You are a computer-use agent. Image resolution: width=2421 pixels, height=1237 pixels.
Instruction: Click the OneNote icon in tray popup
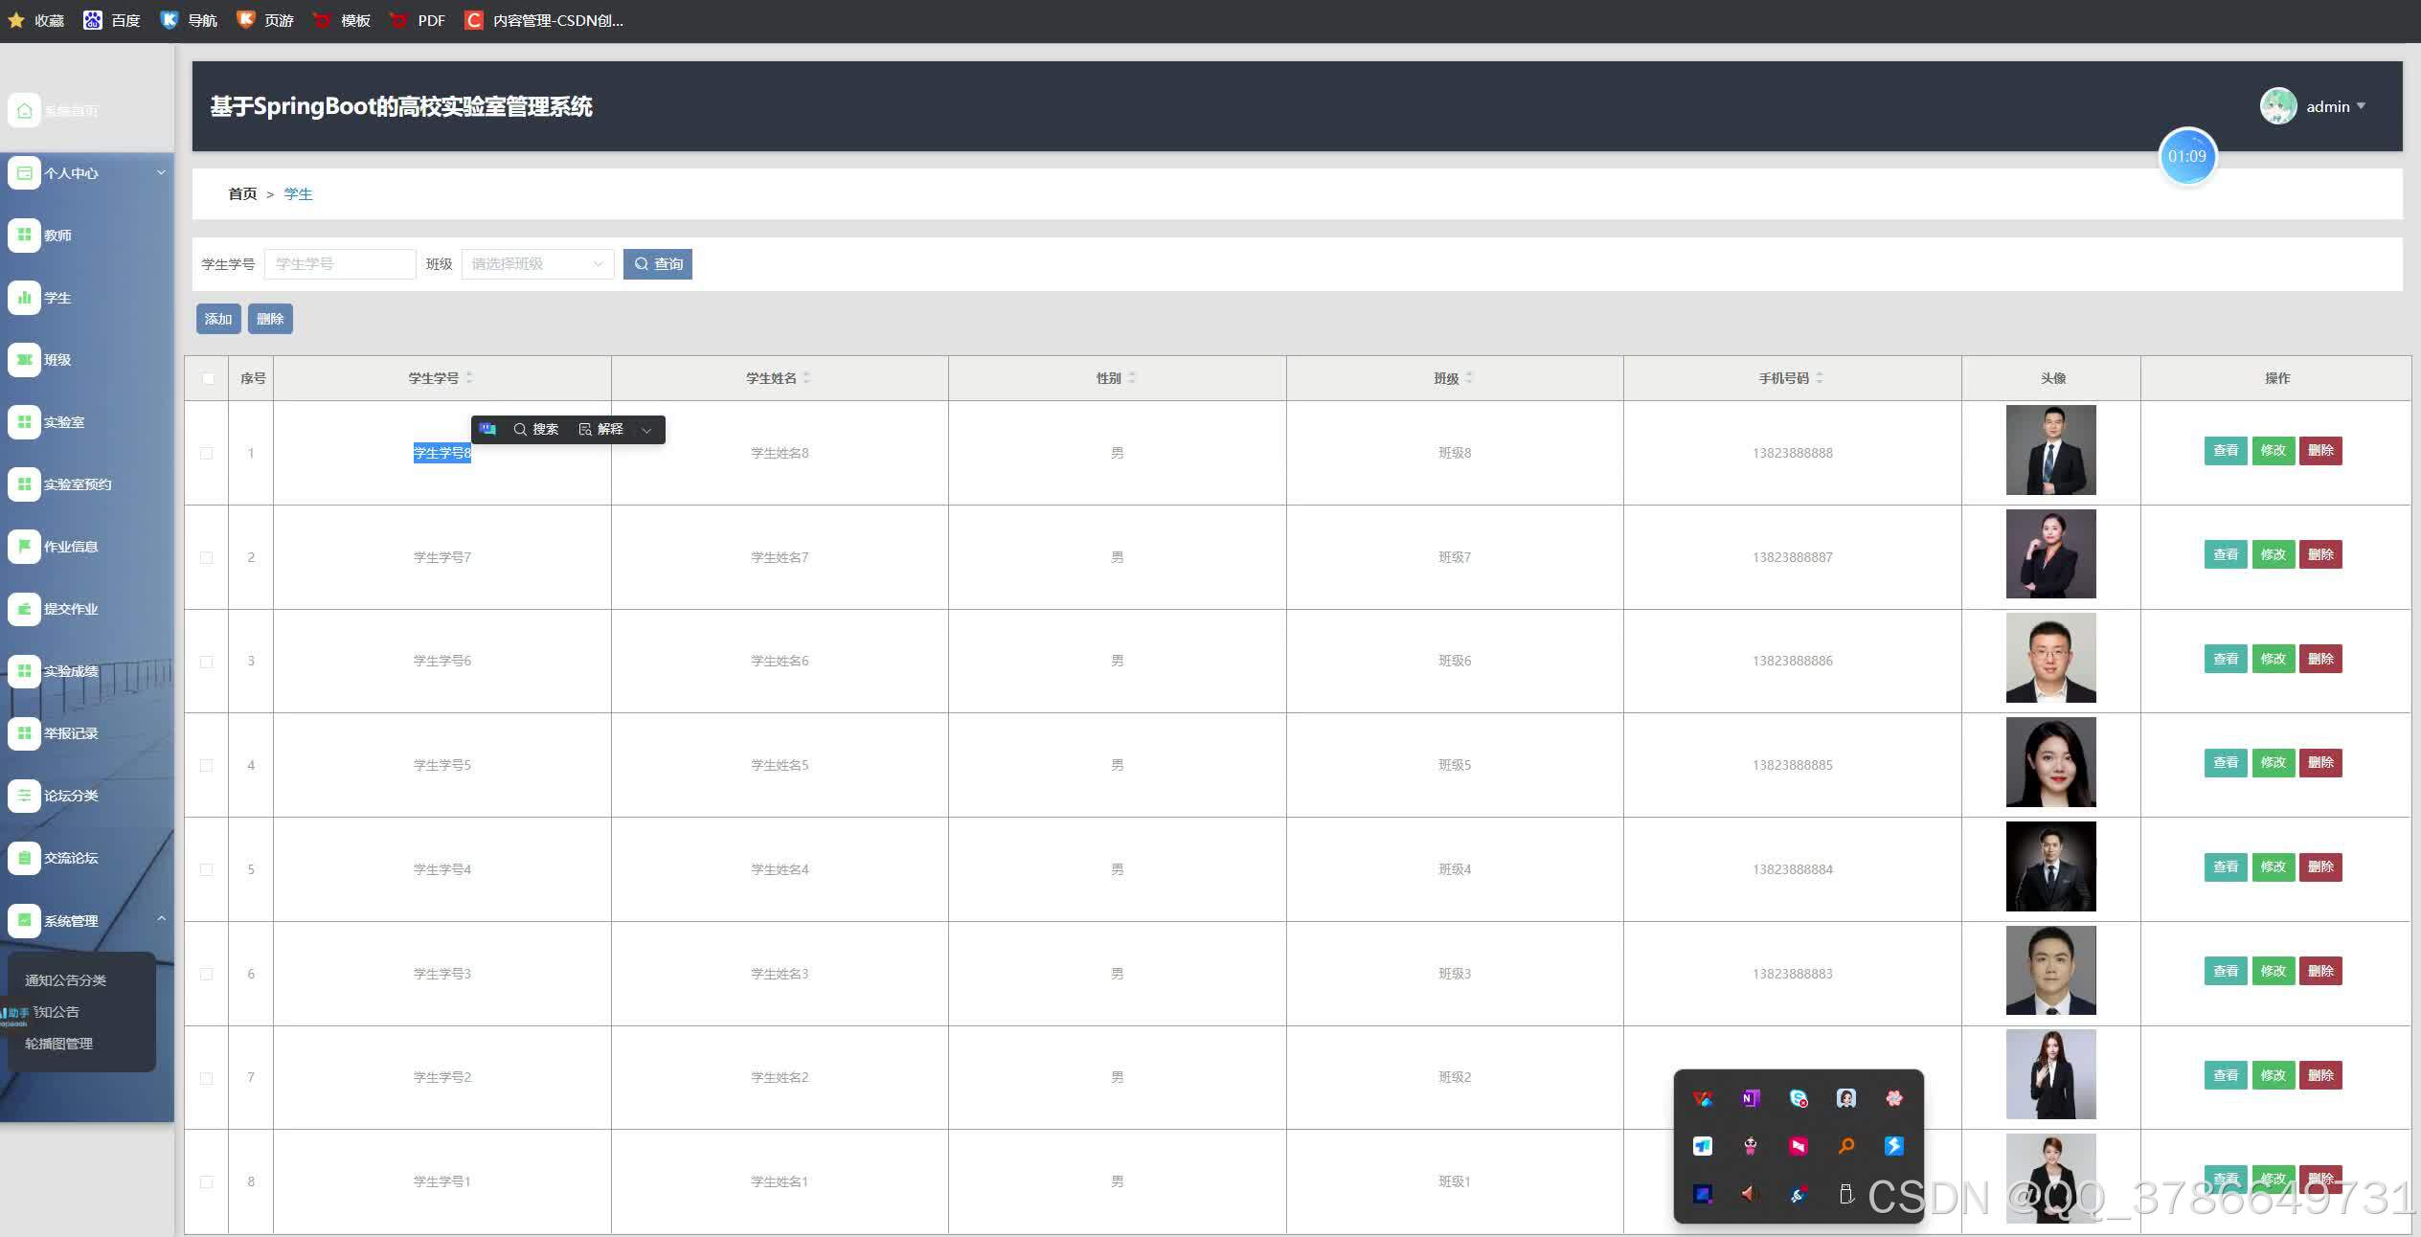(1750, 1098)
